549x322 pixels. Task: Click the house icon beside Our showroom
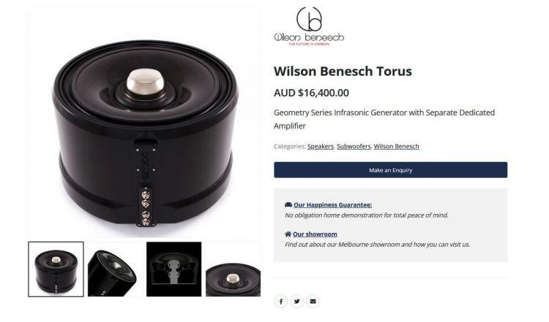tap(288, 234)
